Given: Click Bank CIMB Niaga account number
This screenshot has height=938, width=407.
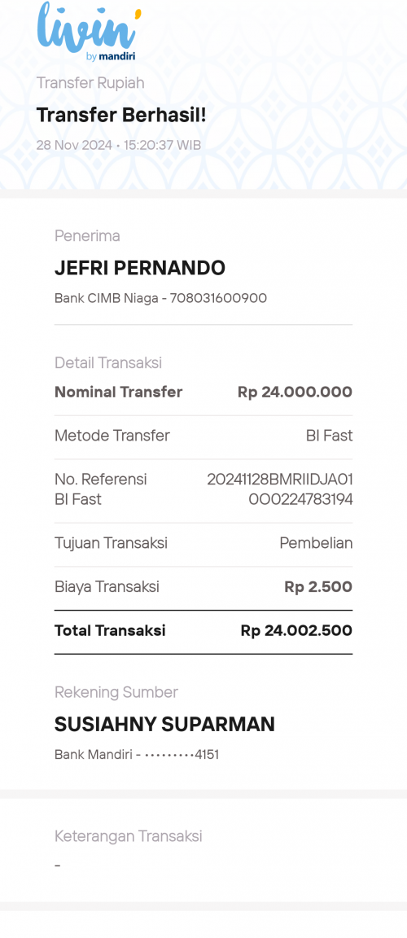Looking at the screenshot, I should click(161, 298).
